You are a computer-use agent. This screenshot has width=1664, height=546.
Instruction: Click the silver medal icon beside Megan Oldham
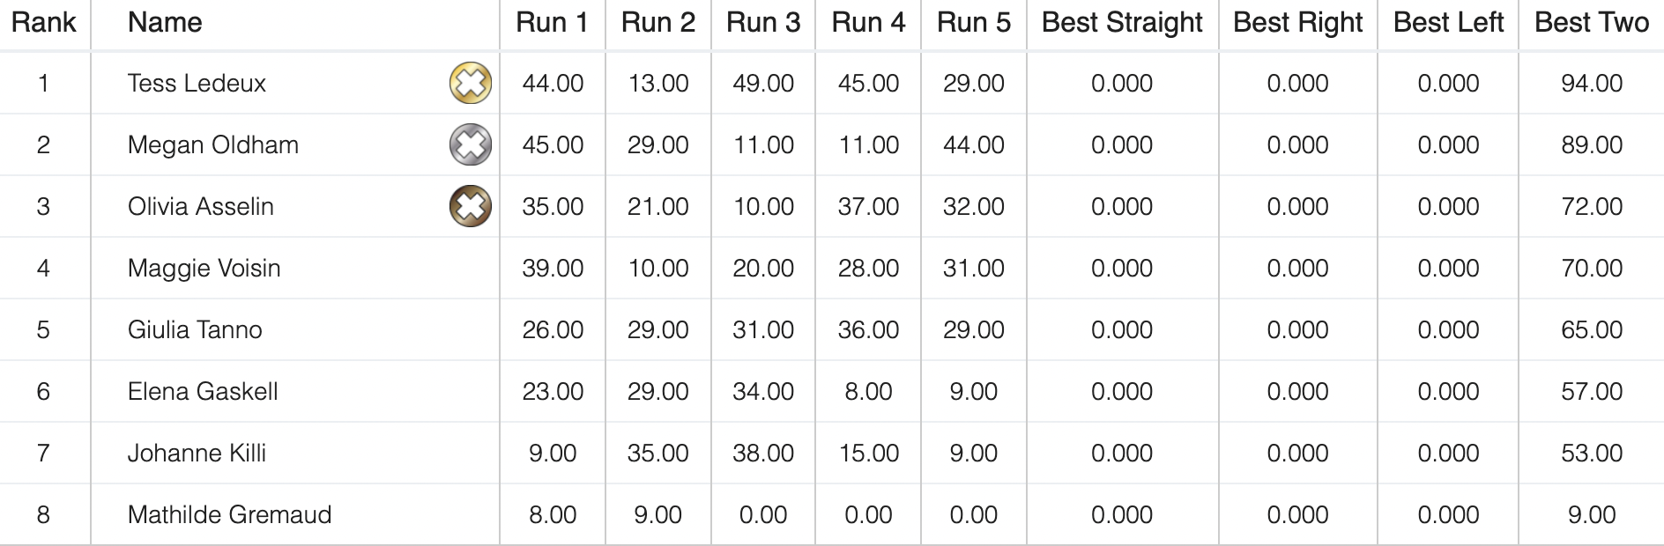point(471,145)
